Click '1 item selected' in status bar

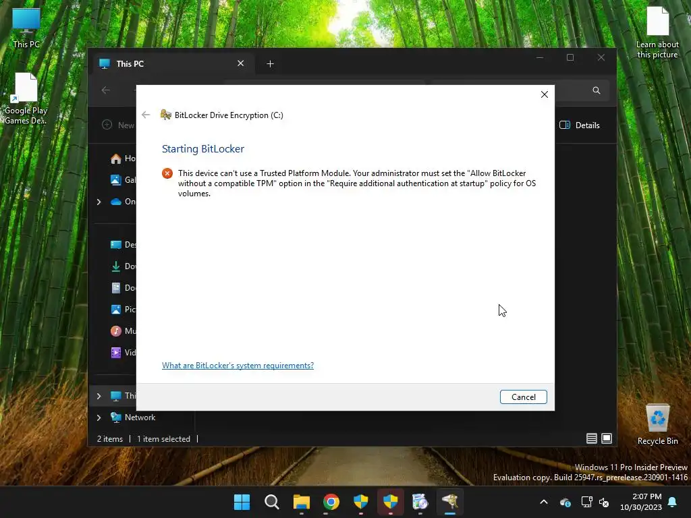[163, 438]
